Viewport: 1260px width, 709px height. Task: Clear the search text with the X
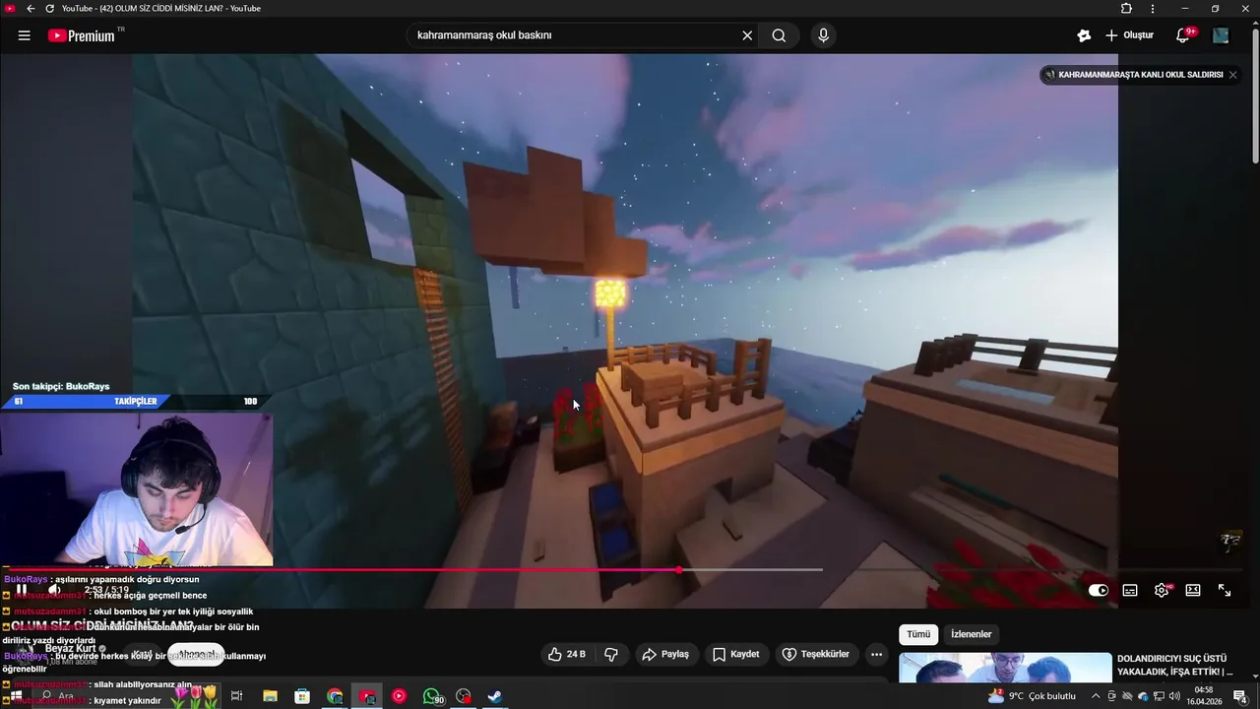tap(747, 35)
